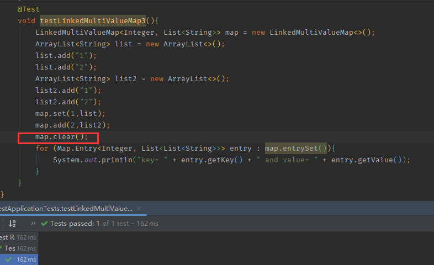Click entry.getKey() in the println
The image size is (434, 265).
pyautogui.click(x=211, y=160)
